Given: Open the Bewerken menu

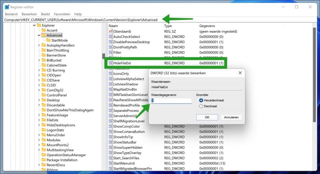Looking at the screenshot, I should [29, 14].
